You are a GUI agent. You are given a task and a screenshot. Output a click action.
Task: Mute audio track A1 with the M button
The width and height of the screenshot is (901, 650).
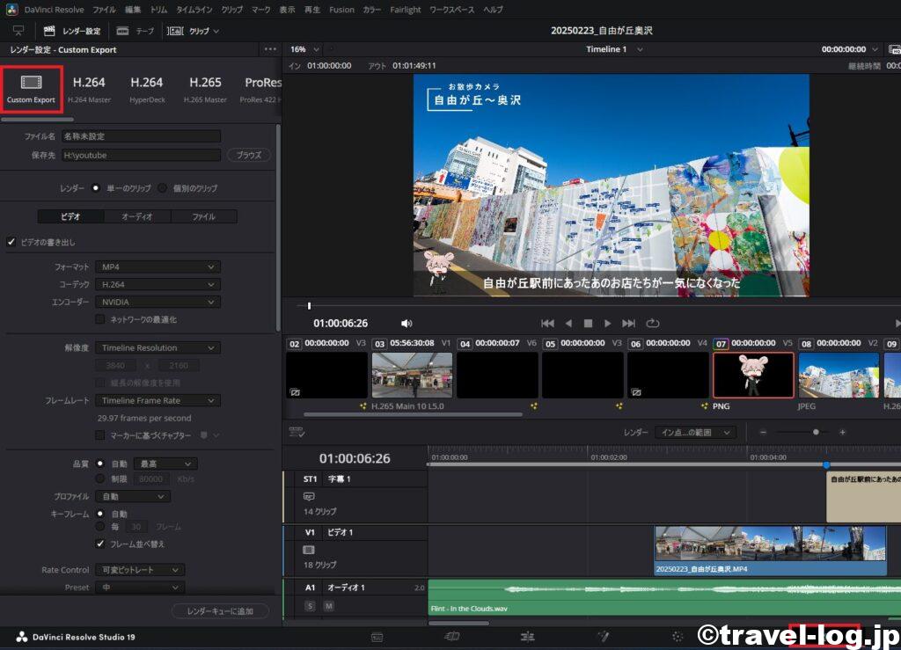tap(328, 606)
